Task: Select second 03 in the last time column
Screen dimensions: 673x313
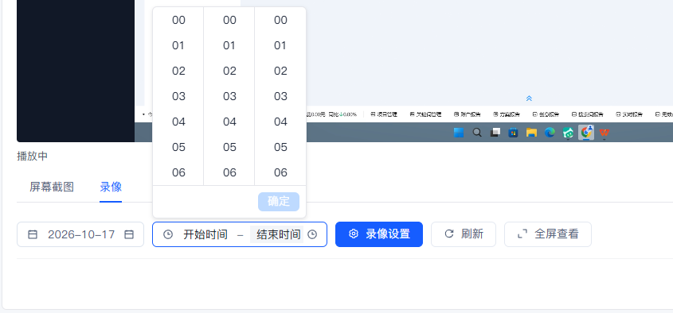Action: click(x=280, y=96)
